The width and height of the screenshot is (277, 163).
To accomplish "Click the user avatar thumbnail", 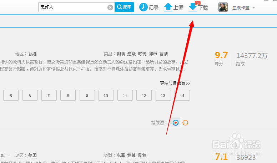I will pyautogui.click(x=223, y=7).
